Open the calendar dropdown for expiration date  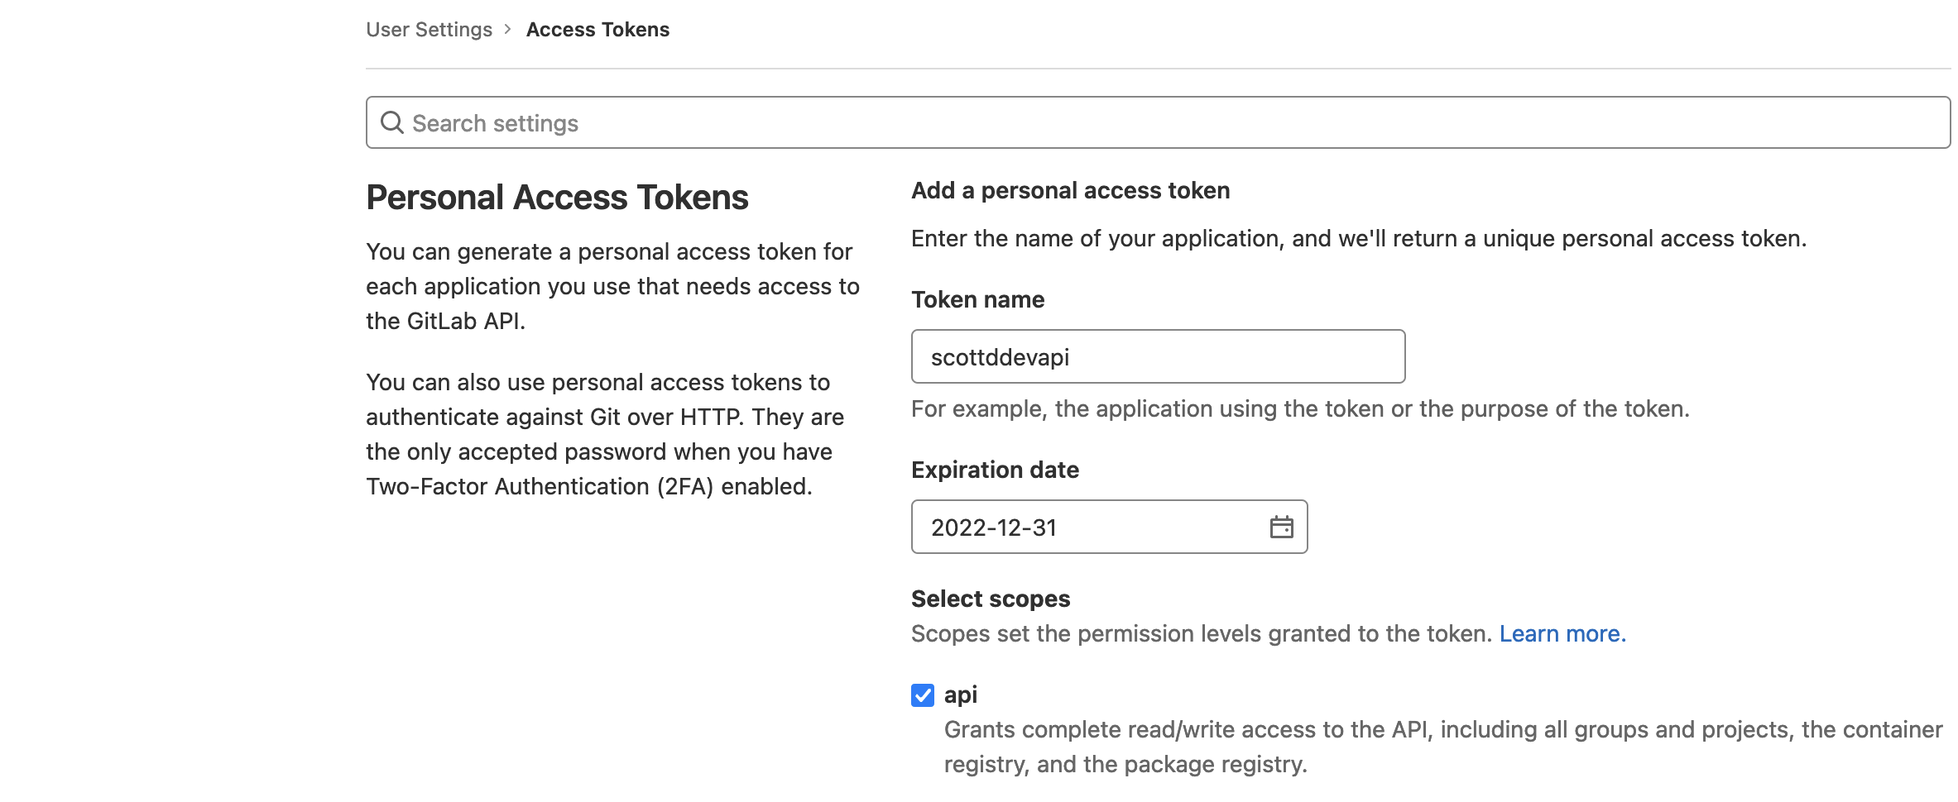tap(1279, 527)
